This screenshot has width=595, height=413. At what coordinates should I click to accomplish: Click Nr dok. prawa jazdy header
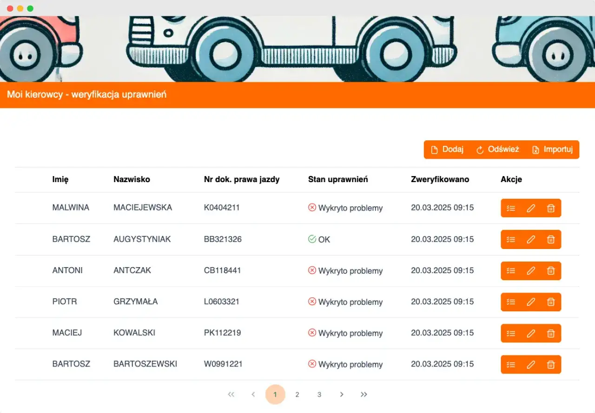point(242,179)
